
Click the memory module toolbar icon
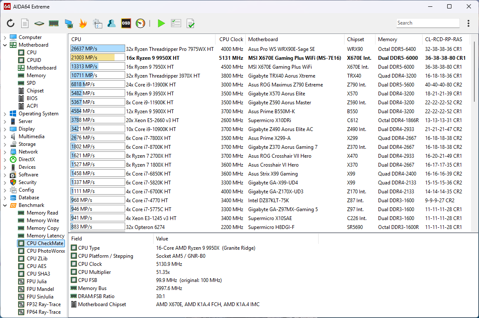coord(53,23)
